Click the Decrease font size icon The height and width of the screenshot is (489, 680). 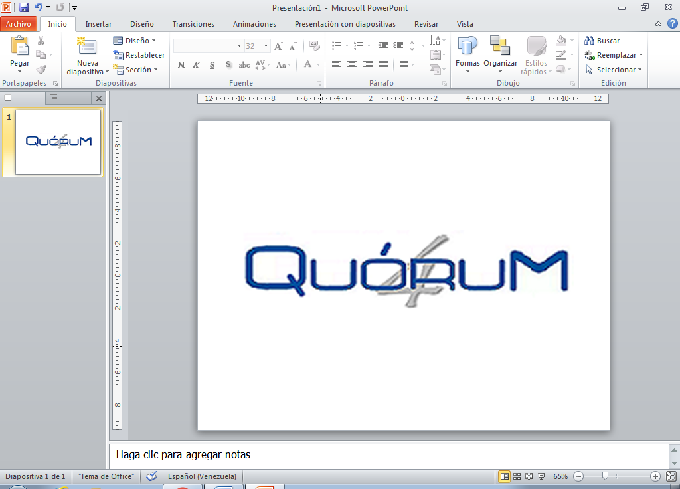coord(294,46)
